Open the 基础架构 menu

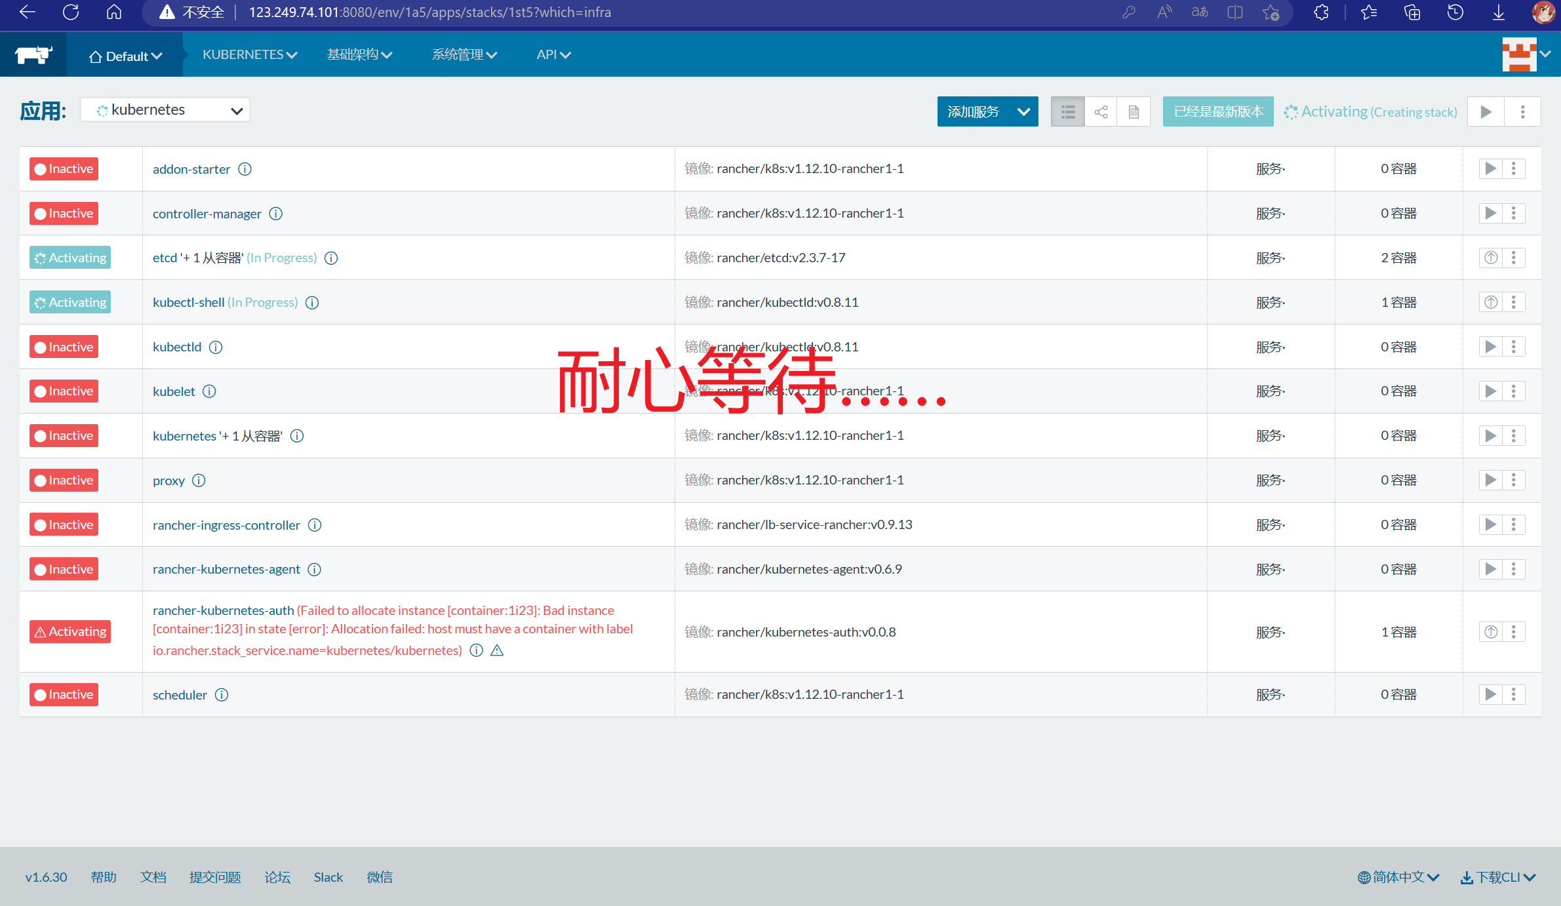[359, 55]
